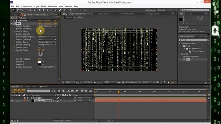Select the Clone Stamp tool
The height and width of the screenshot is (124, 221).
coord(56,10)
